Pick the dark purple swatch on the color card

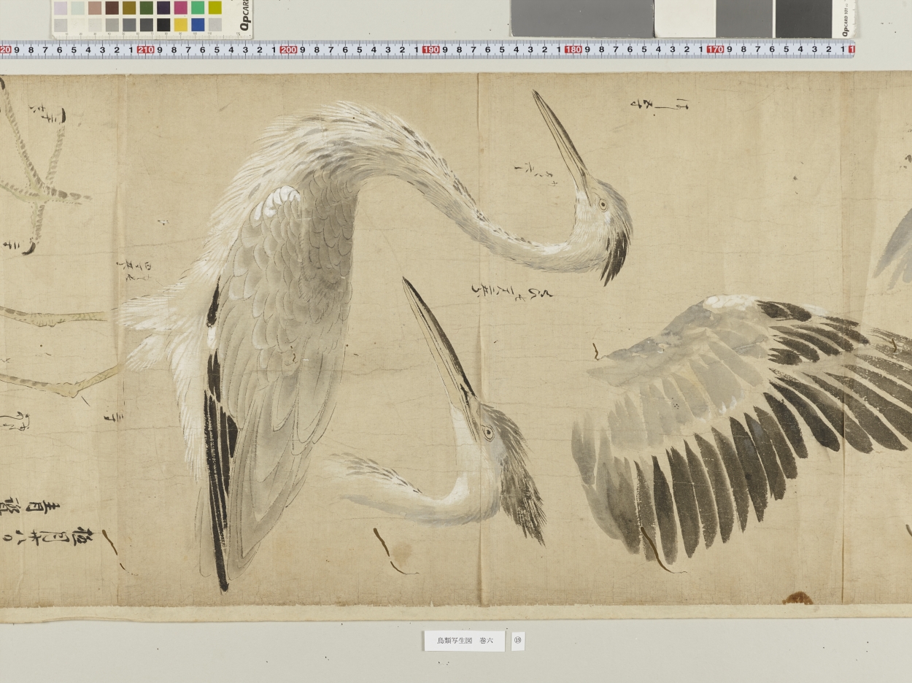[163, 8]
